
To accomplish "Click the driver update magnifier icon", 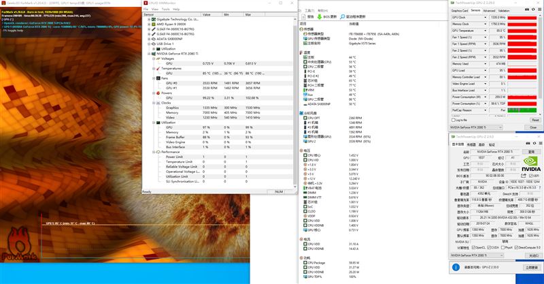I will point(343,16).
